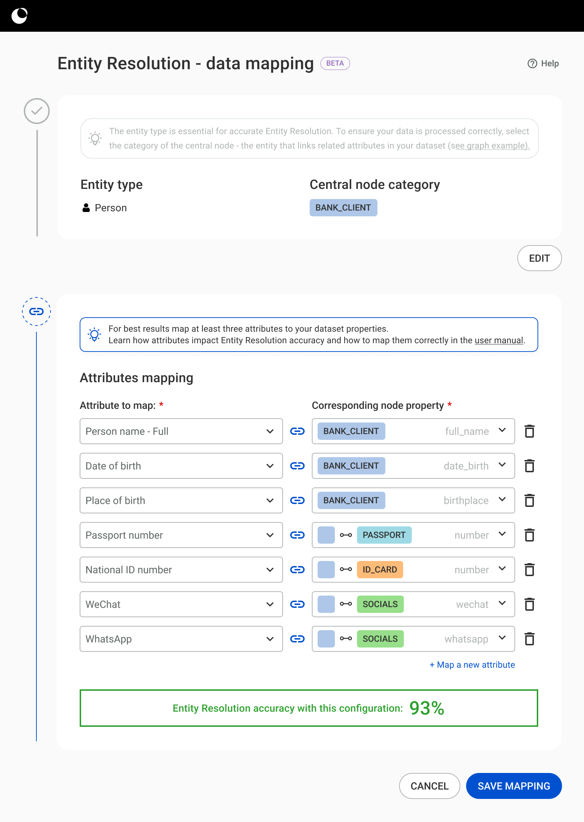Delete the Passport number mapping
The image size is (584, 822).
[530, 535]
